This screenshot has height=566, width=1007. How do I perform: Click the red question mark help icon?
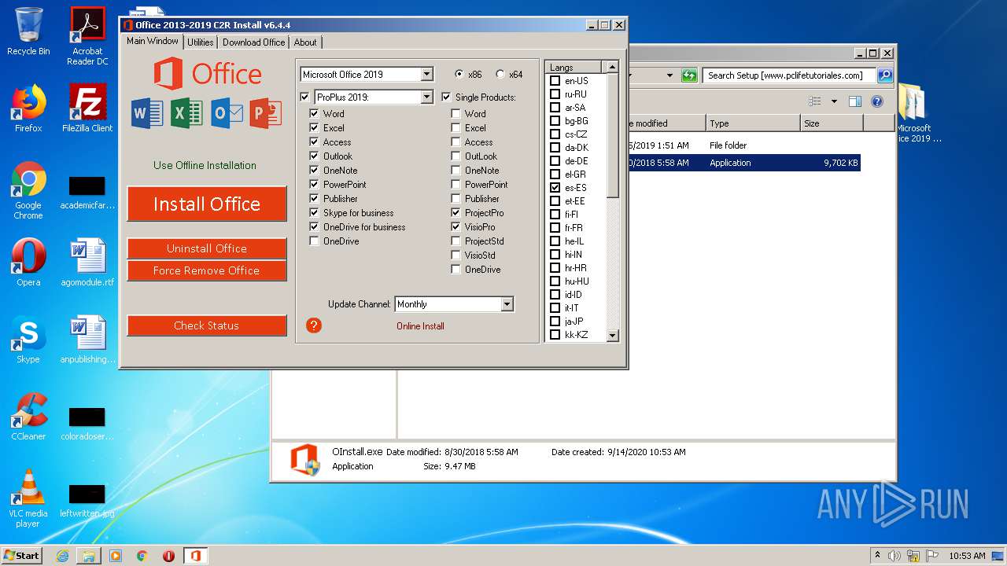pos(314,325)
